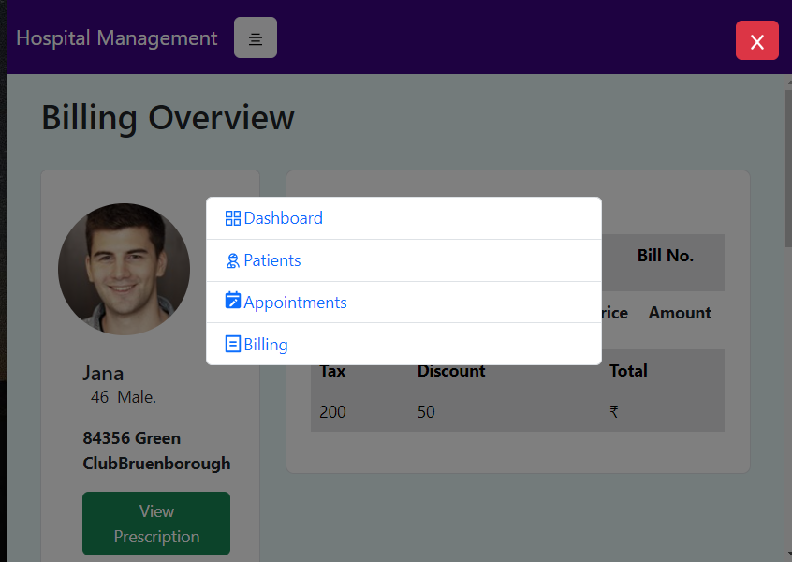Select the Bill No. column header
The width and height of the screenshot is (792, 562).
[x=666, y=255]
